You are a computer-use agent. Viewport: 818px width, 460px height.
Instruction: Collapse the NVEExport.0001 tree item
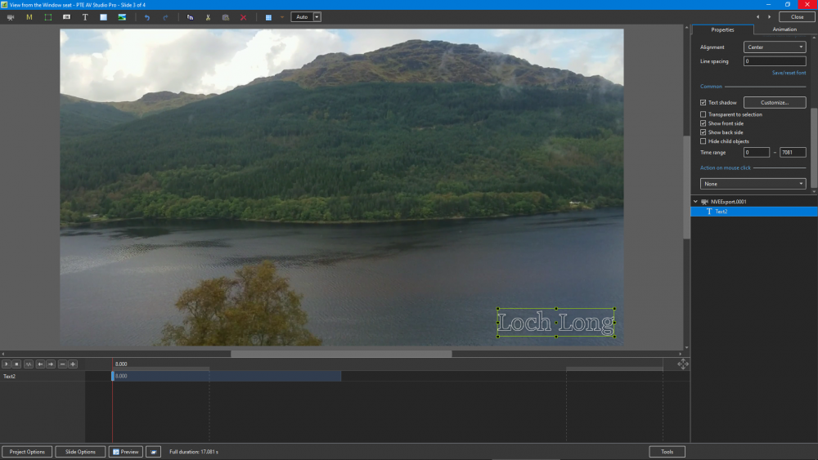click(695, 201)
